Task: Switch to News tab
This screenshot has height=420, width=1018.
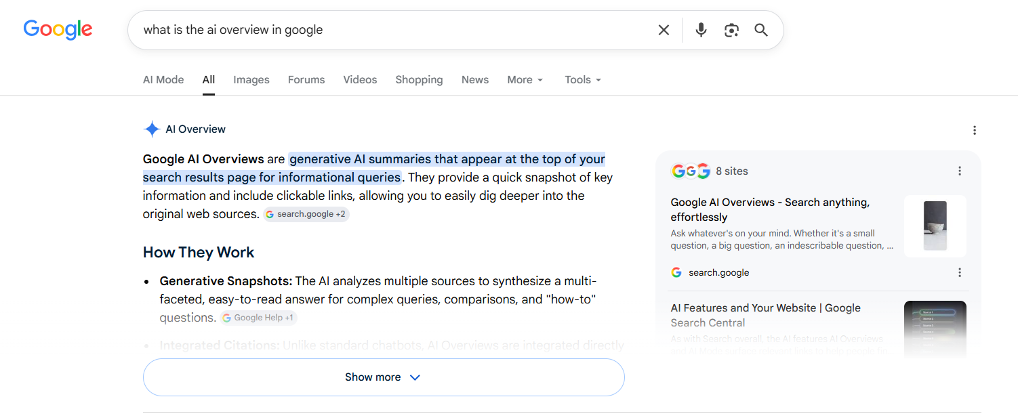Action: click(x=475, y=80)
